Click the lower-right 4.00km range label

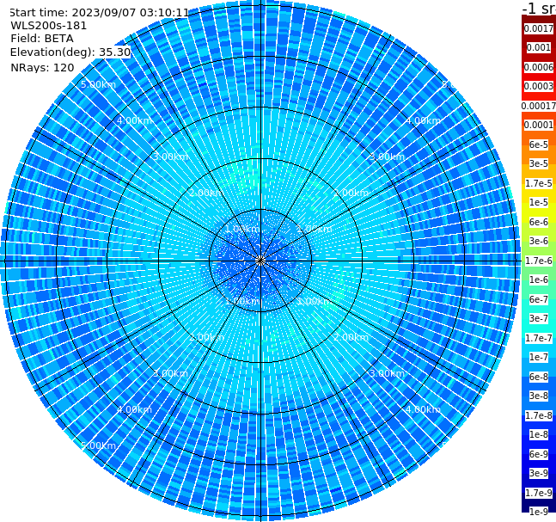pos(423,409)
